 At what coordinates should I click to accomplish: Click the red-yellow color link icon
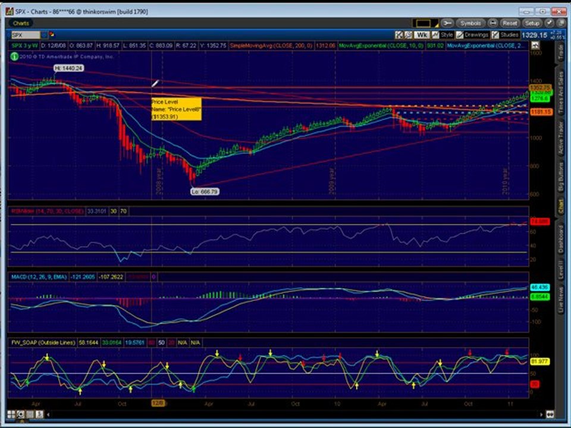point(52,34)
